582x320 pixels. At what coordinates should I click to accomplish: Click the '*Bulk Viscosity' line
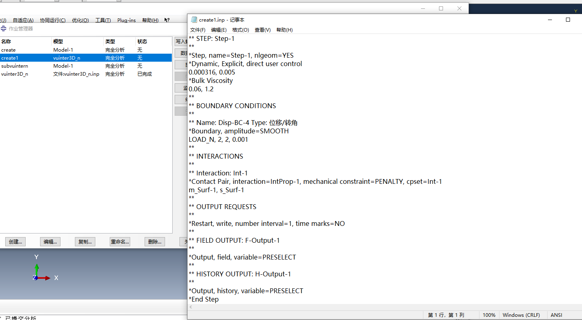coord(211,81)
